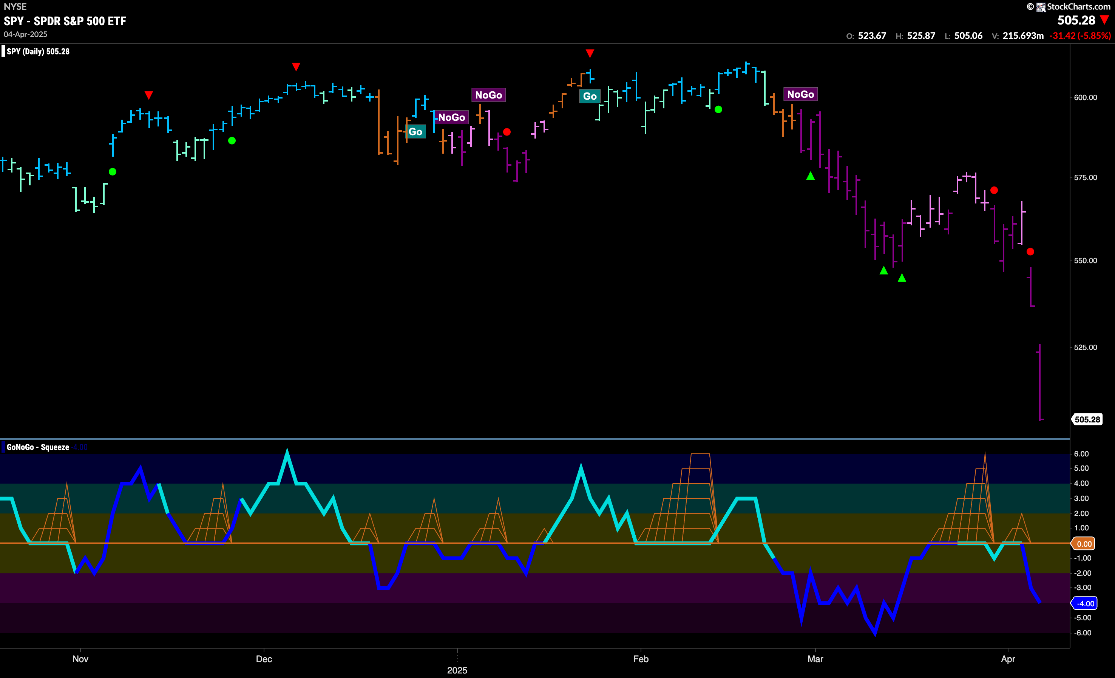Select the red triangle above the early-December high
The image size is (1115, 678).
click(x=296, y=67)
